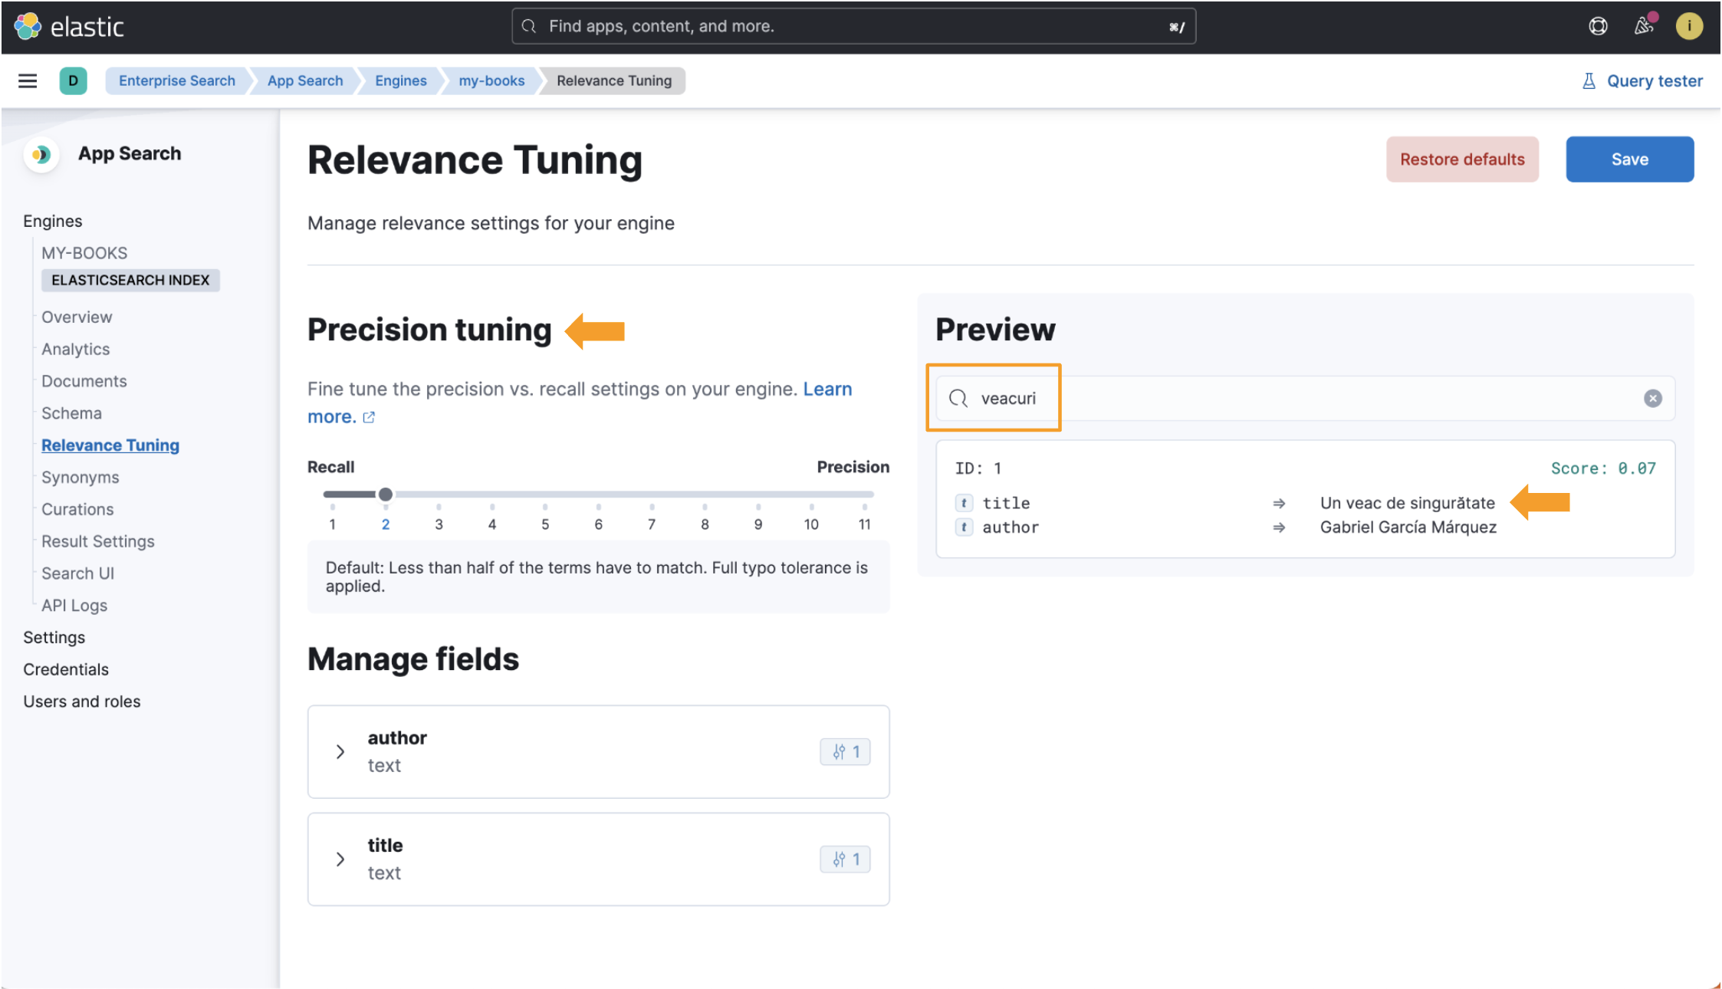Open Users and roles in sidebar

pyautogui.click(x=82, y=702)
